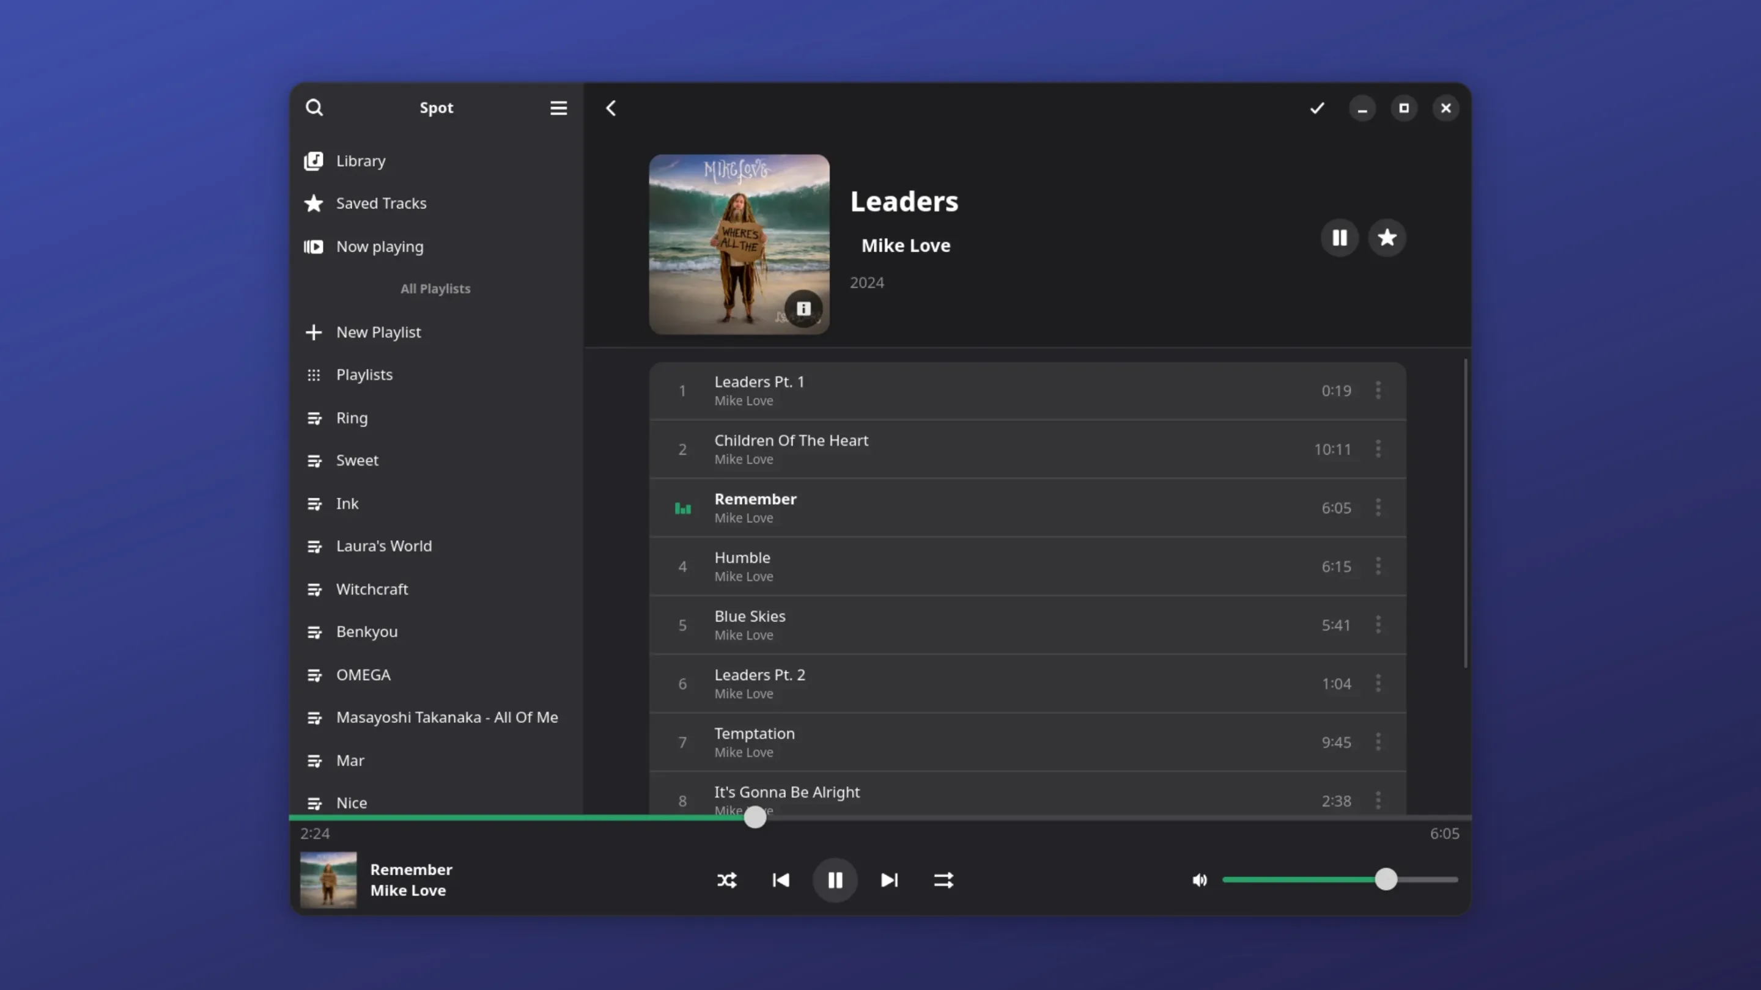Viewport: 1761px width, 990px height.
Task: Mute audio using the speaker icon
Action: pyautogui.click(x=1200, y=880)
